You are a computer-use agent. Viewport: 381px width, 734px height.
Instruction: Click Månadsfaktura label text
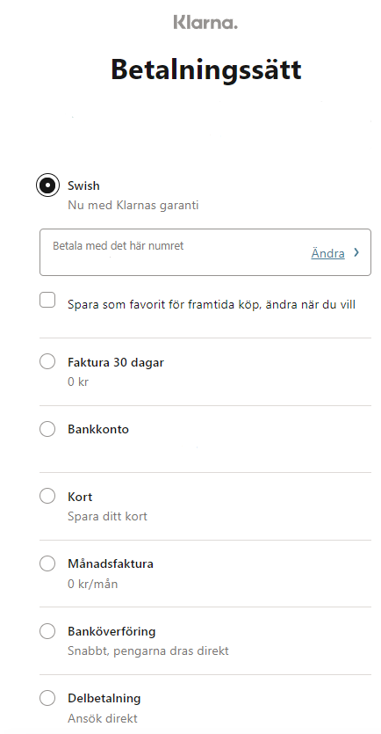[111, 563]
